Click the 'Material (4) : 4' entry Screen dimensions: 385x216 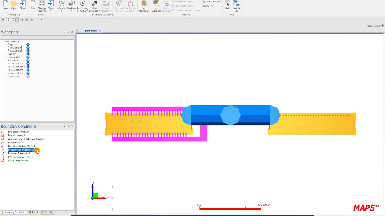(x=16, y=142)
